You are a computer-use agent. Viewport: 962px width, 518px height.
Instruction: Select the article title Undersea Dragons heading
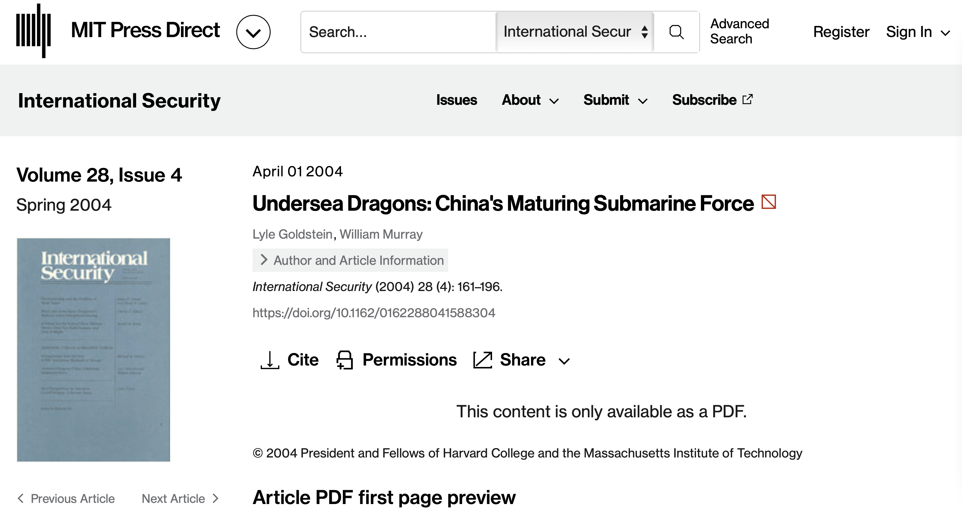click(503, 203)
